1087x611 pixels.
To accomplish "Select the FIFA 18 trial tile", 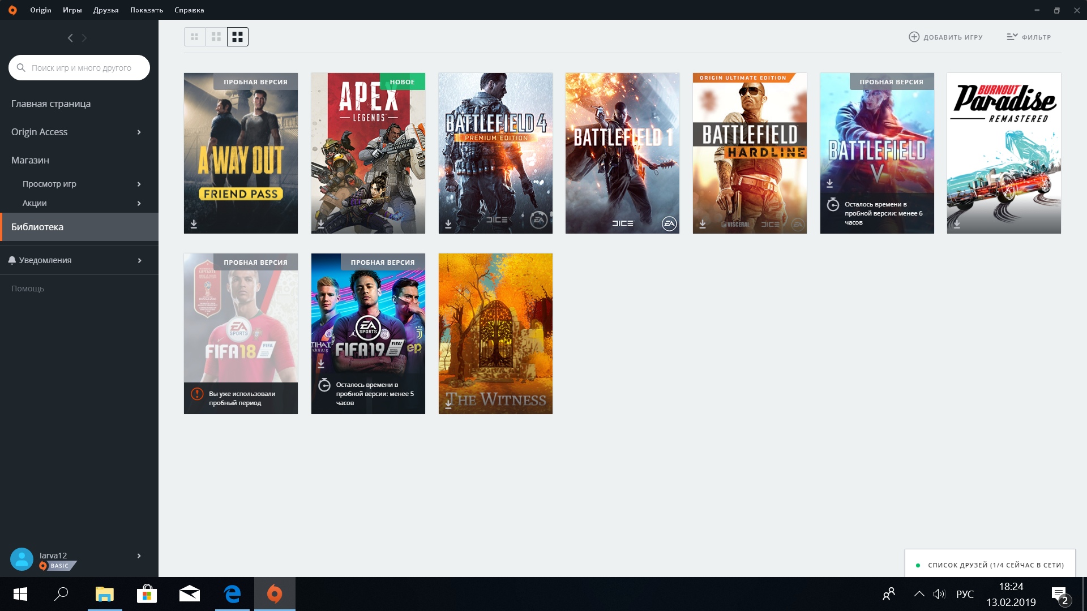I will 241,333.
